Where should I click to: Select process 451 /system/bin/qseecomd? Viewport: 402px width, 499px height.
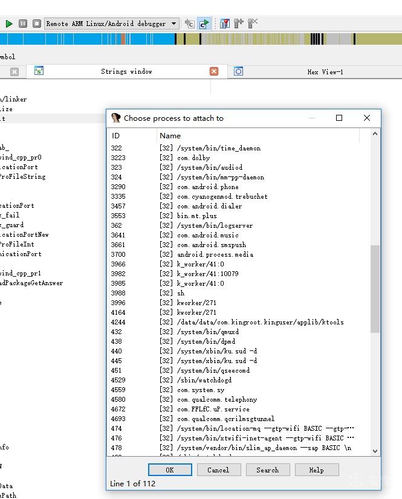coord(239,370)
